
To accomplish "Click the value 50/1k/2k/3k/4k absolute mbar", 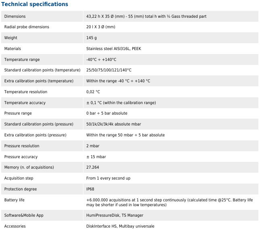I will pos(114,124).
